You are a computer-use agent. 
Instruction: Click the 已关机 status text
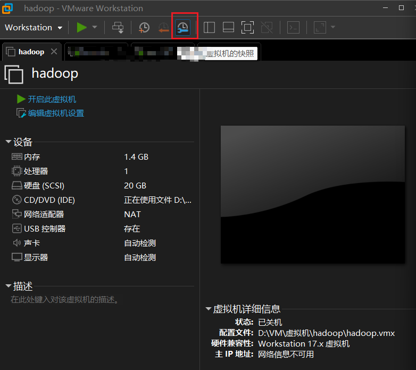tap(270, 323)
